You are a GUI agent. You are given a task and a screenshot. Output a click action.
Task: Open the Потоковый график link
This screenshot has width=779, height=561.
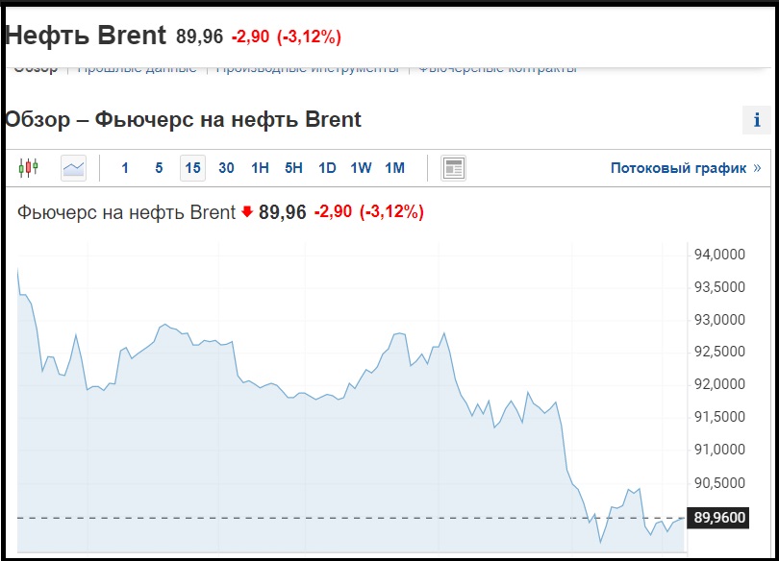[678, 168]
